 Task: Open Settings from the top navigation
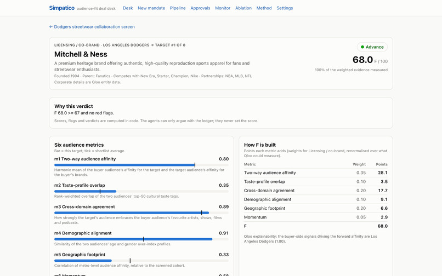(285, 8)
